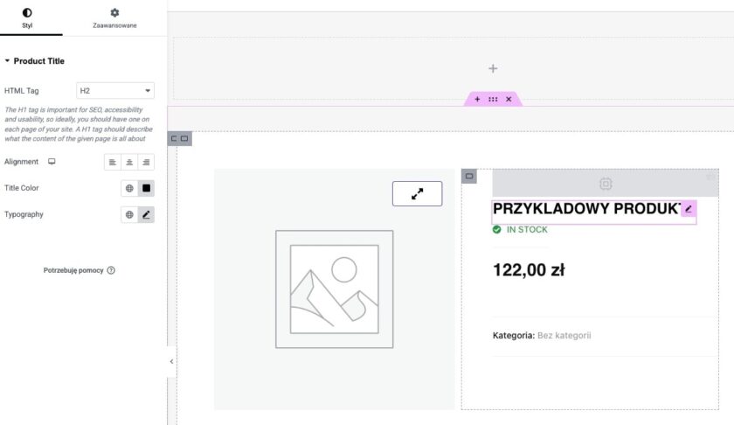734x425 pixels.
Task: Click global fonts globe icon for Typography
Action: tap(129, 214)
